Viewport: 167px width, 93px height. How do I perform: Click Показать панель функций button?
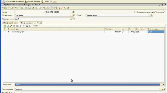pyautogui.click(x=13, y=2)
